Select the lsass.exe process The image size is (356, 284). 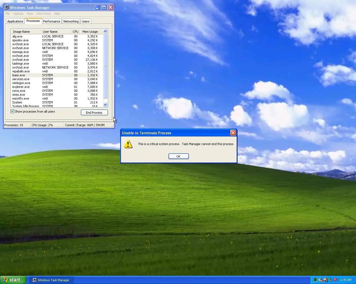[x=55, y=75]
